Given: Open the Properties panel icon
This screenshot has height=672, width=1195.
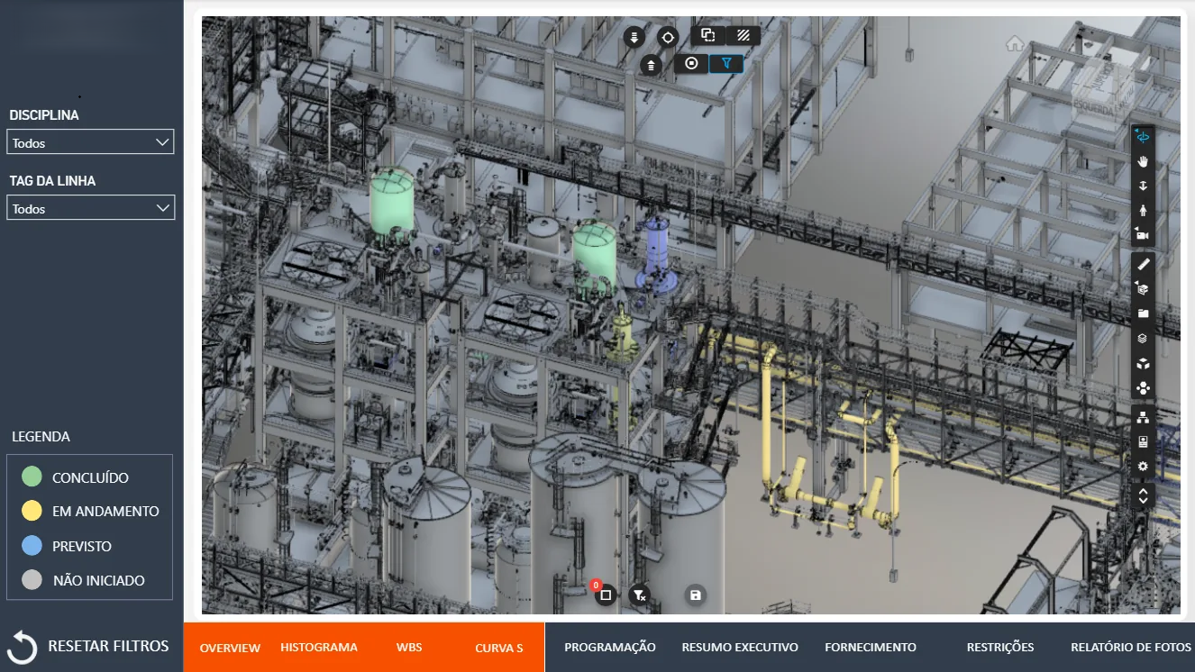Looking at the screenshot, I should (x=1143, y=441).
